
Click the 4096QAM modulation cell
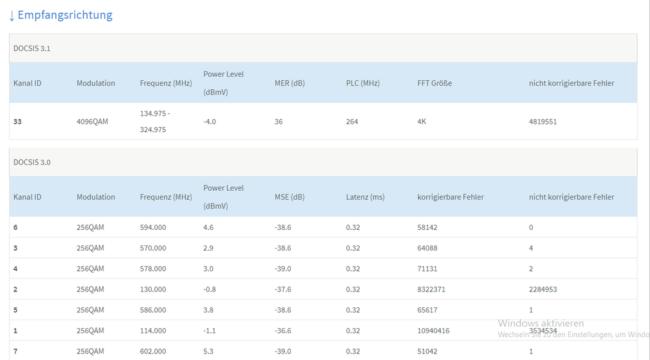pos(92,121)
